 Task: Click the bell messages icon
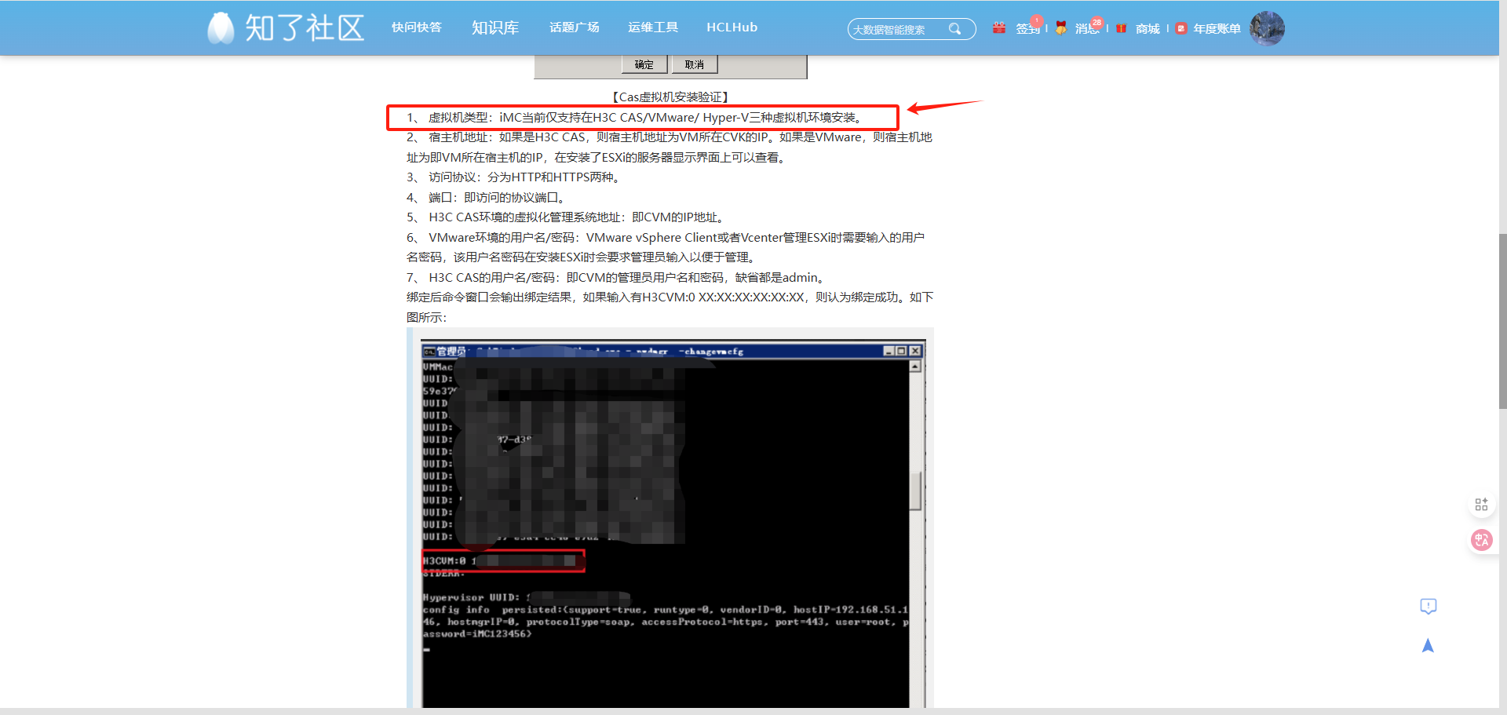tap(1061, 28)
